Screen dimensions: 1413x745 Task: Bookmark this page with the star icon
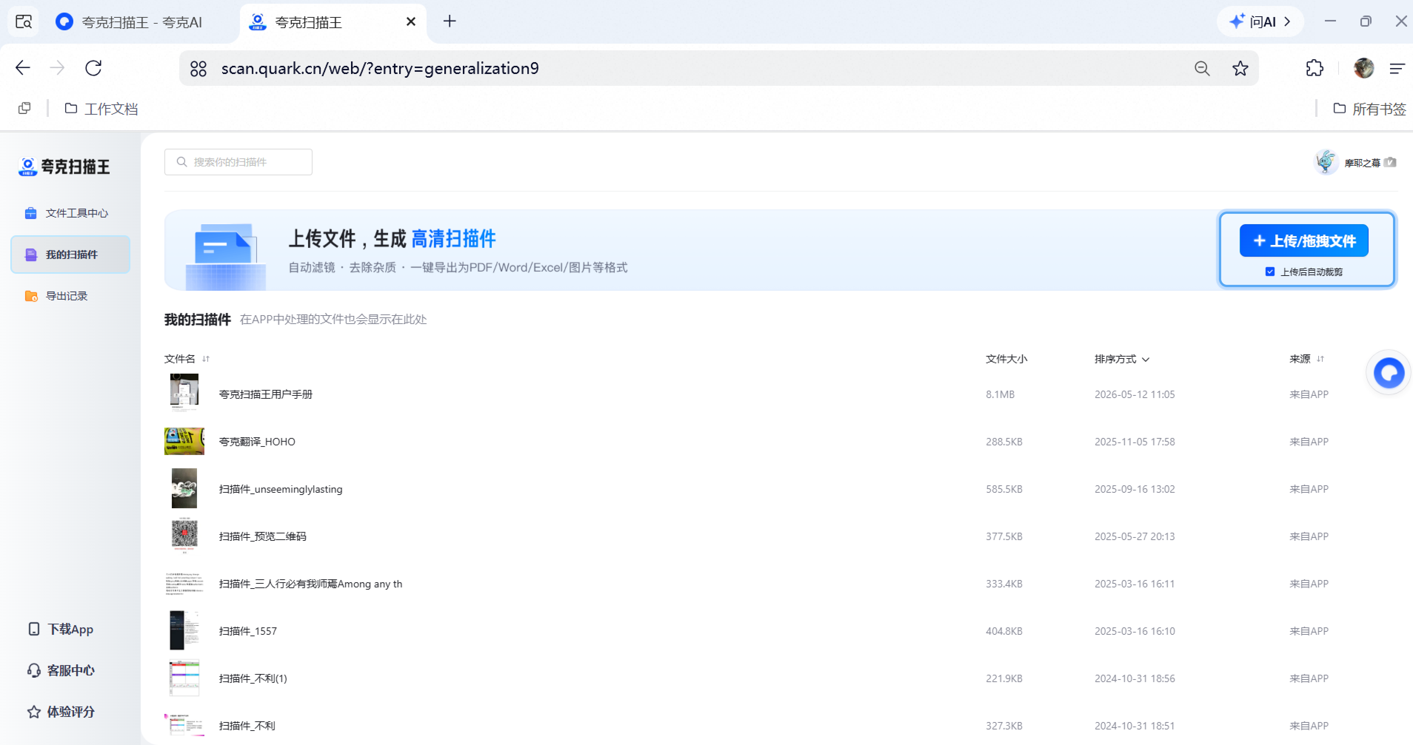coord(1240,68)
